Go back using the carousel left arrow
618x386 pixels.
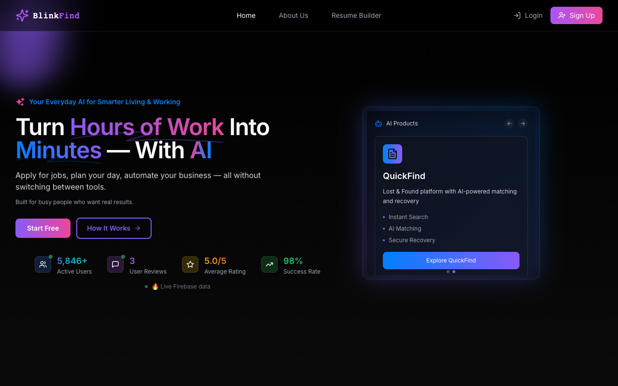coord(509,124)
